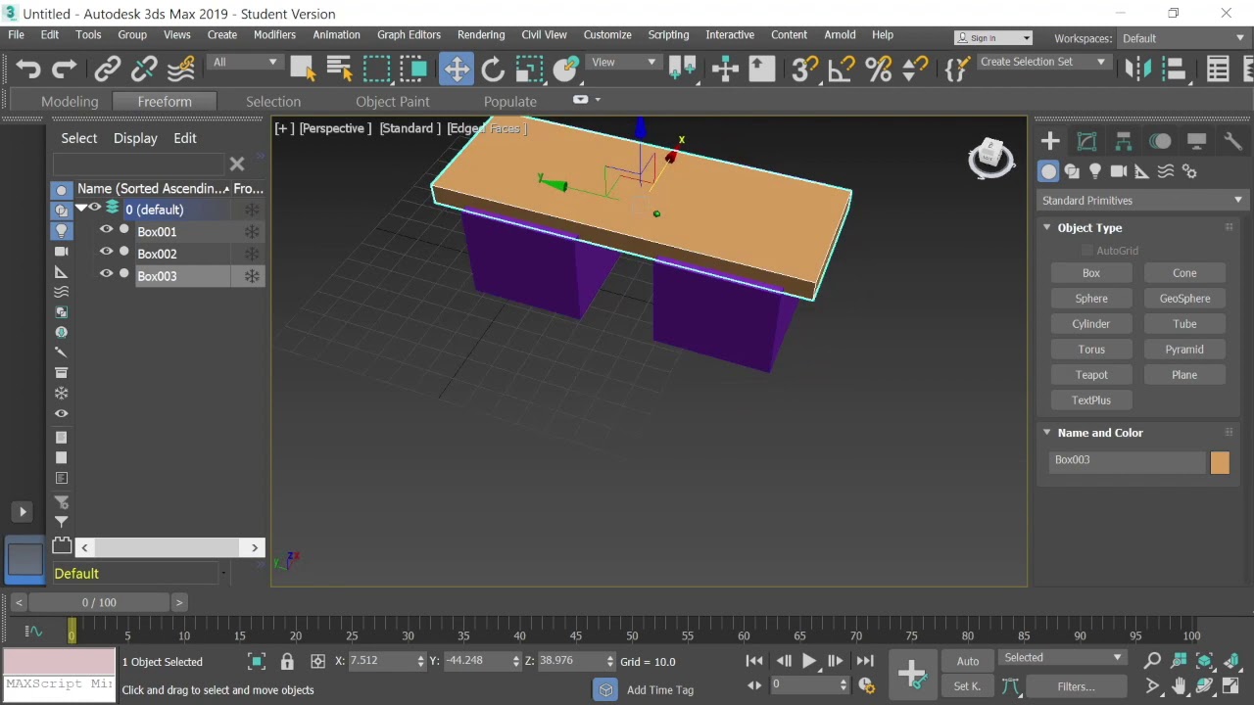This screenshot has height=705, width=1254.
Task: Open the Box003 object color swatch
Action: click(x=1220, y=462)
